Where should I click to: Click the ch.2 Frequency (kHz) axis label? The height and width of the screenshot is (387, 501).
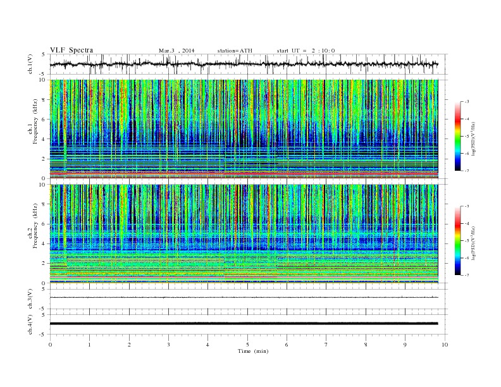[x=34, y=226]
